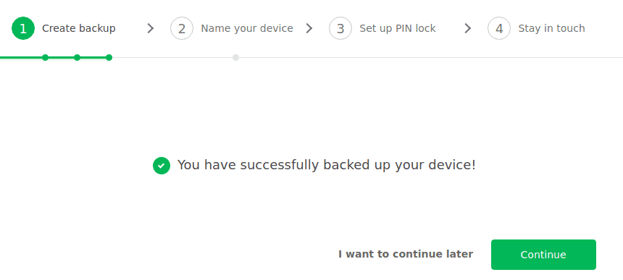Click the gray progress dot under step 2
Image resolution: width=623 pixels, height=280 pixels.
pos(235,57)
